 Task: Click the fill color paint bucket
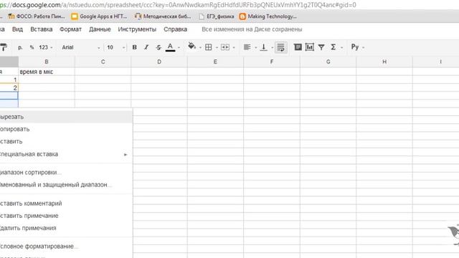(191, 47)
